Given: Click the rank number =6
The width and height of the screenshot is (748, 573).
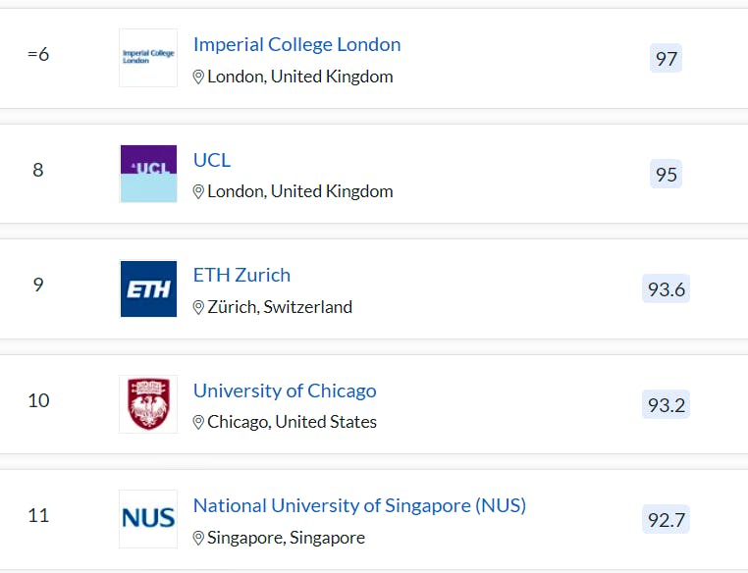Looking at the screenshot, I should coord(38,54).
